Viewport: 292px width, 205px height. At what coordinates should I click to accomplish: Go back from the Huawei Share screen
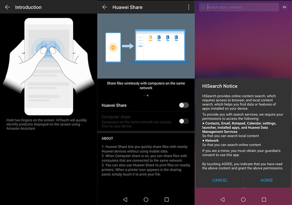105,7
